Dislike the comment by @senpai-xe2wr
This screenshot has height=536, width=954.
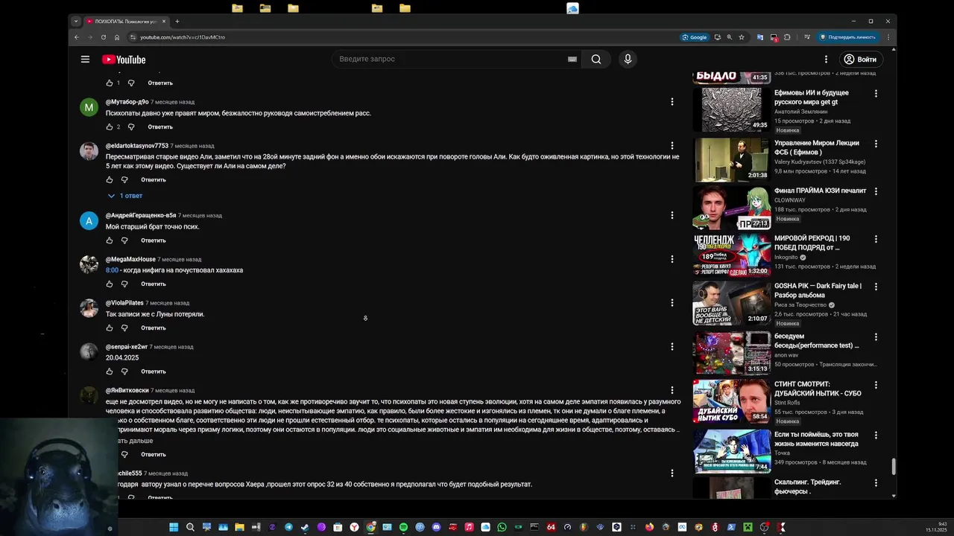pos(124,371)
